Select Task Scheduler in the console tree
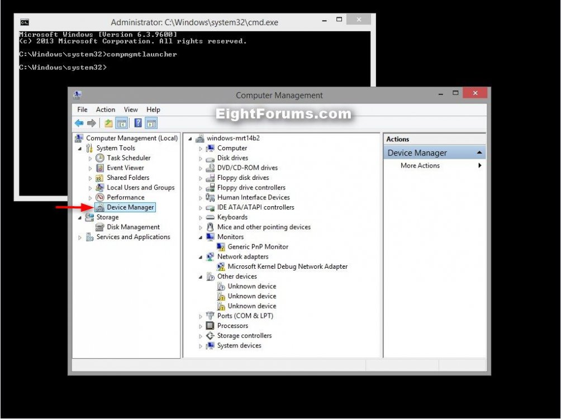Image resolution: width=561 pixels, height=419 pixels. tap(129, 158)
